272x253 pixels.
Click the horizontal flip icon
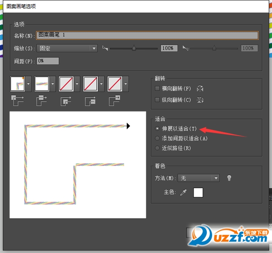click(x=200, y=88)
